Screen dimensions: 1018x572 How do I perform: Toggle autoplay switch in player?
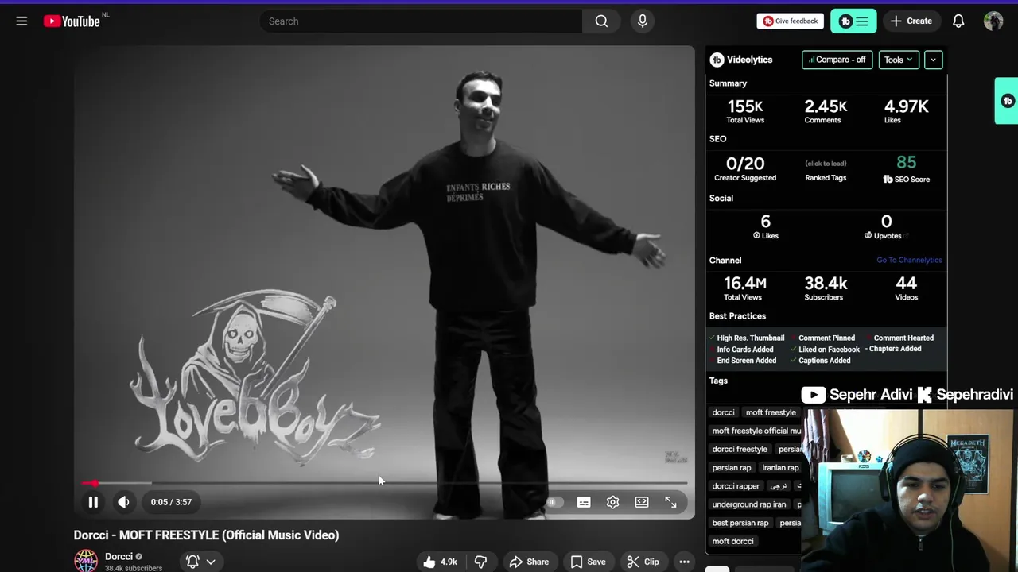(554, 502)
